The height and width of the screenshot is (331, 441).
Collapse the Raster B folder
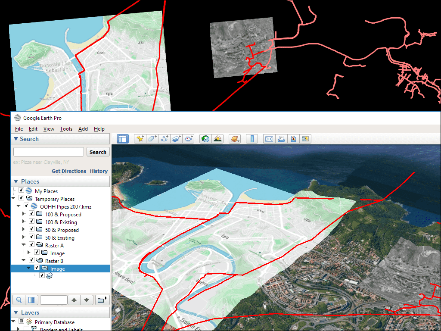pos(24,261)
